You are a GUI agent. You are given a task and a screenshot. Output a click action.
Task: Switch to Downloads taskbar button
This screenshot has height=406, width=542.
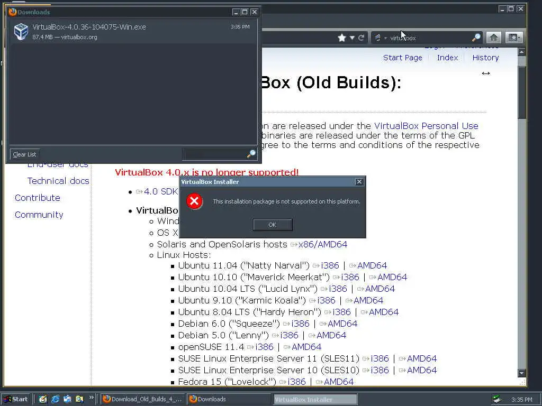click(x=229, y=399)
